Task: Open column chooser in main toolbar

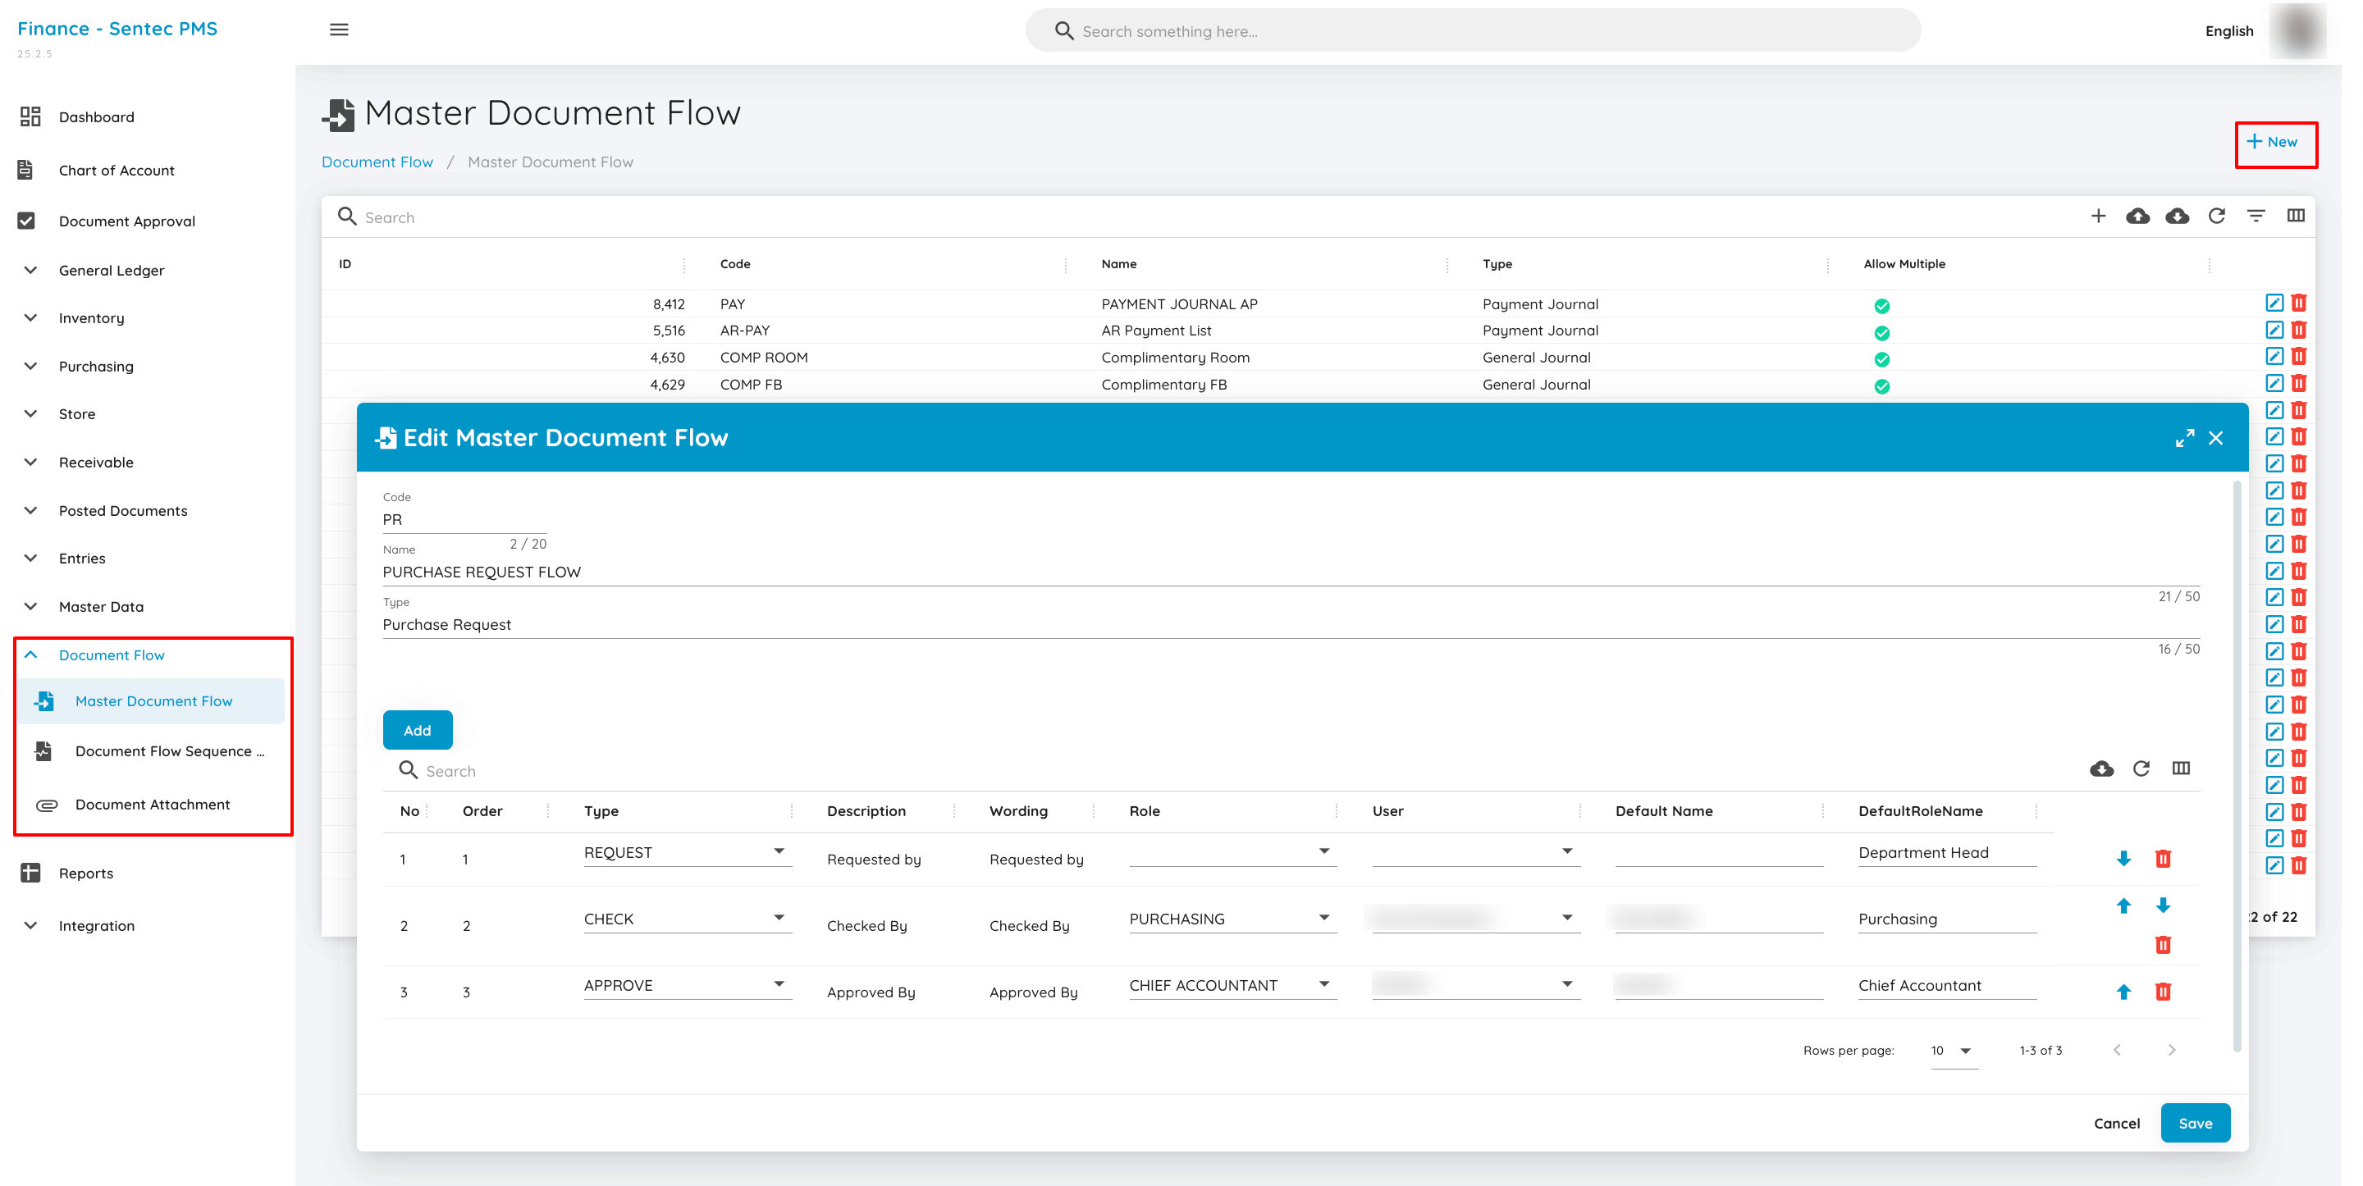Action: [2295, 216]
